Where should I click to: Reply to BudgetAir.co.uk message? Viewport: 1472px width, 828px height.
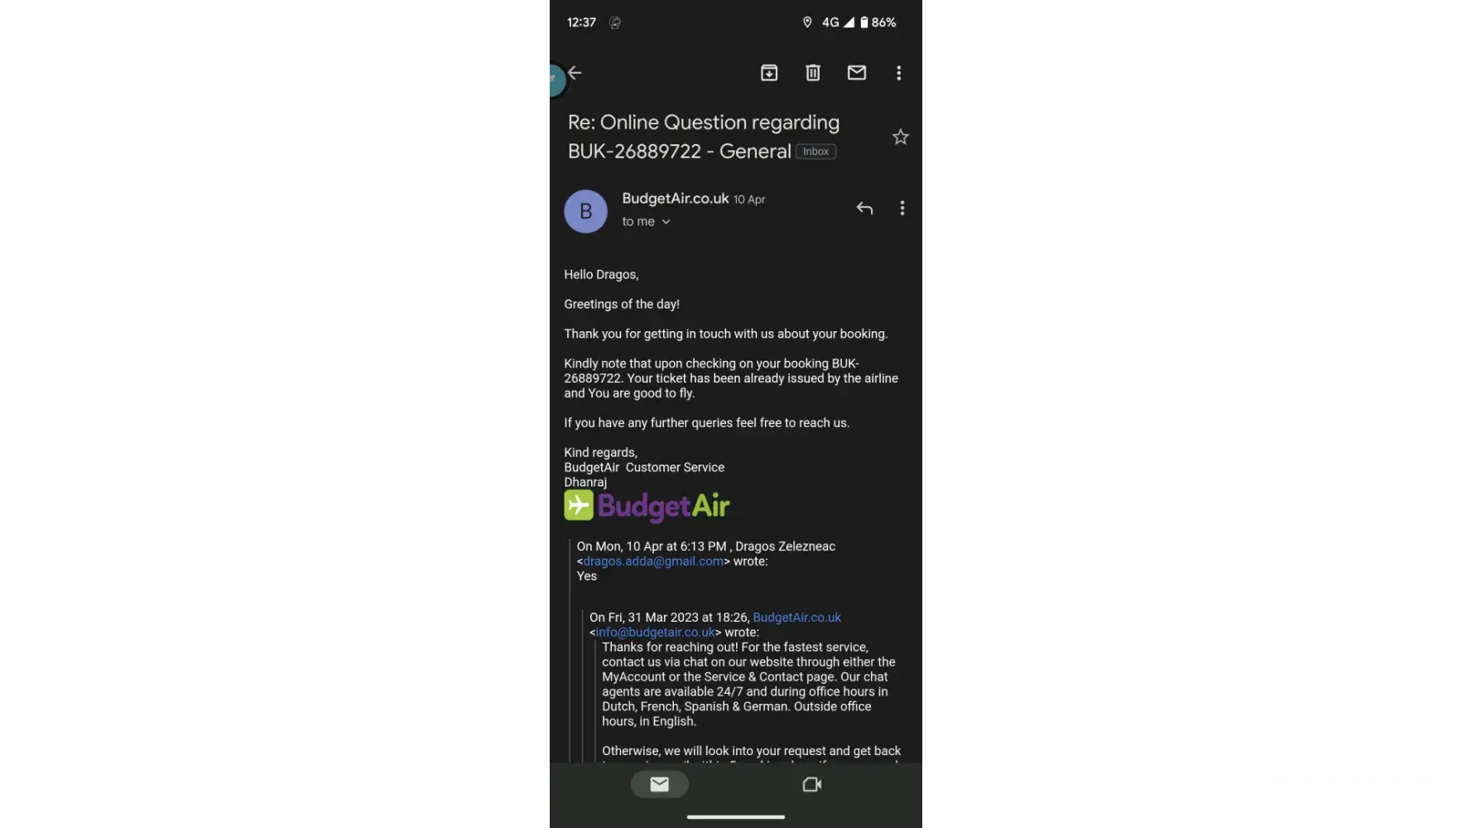click(x=864, y=208)
